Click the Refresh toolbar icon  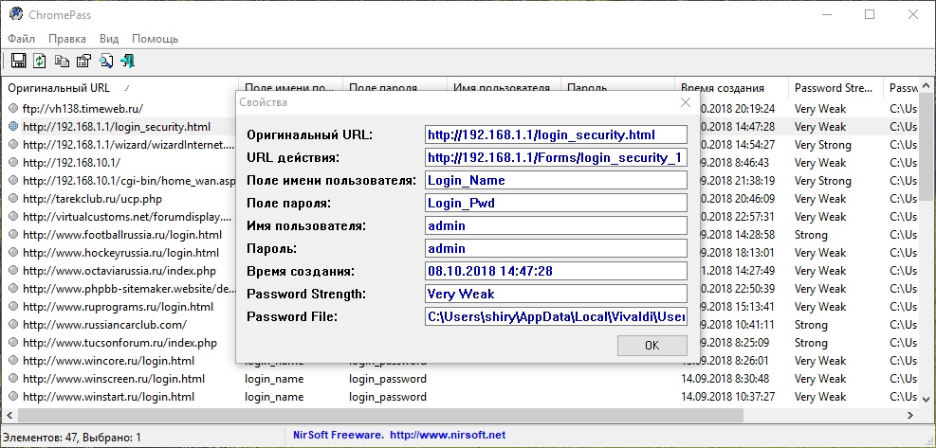coord(40,61)
